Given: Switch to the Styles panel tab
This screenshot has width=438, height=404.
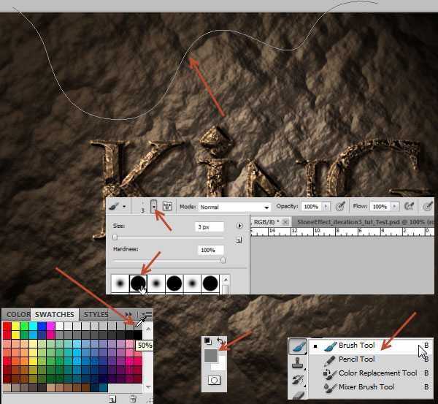Looking at the screenshot, I should pos(96,315).
